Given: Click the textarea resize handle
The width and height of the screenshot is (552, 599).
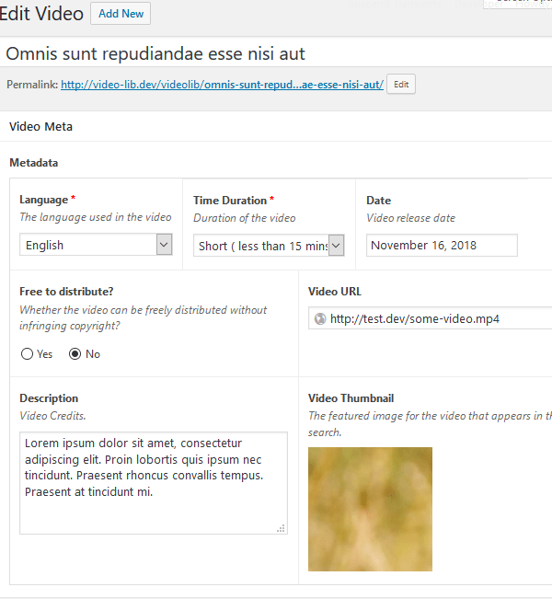Looking at the screenshot, I should coord(282,528).
